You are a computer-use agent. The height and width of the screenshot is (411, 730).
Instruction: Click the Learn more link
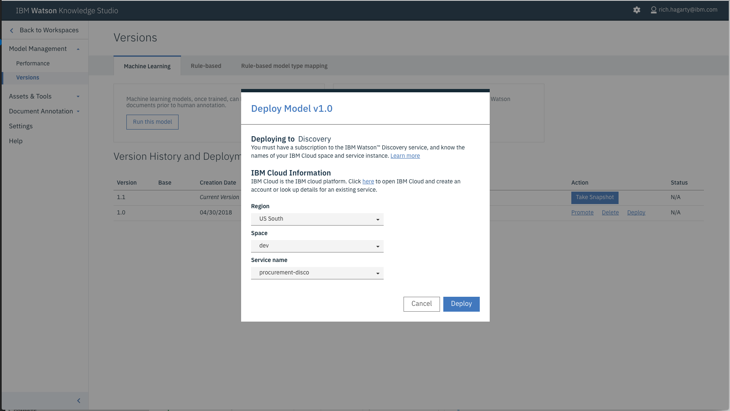(405, 156)
